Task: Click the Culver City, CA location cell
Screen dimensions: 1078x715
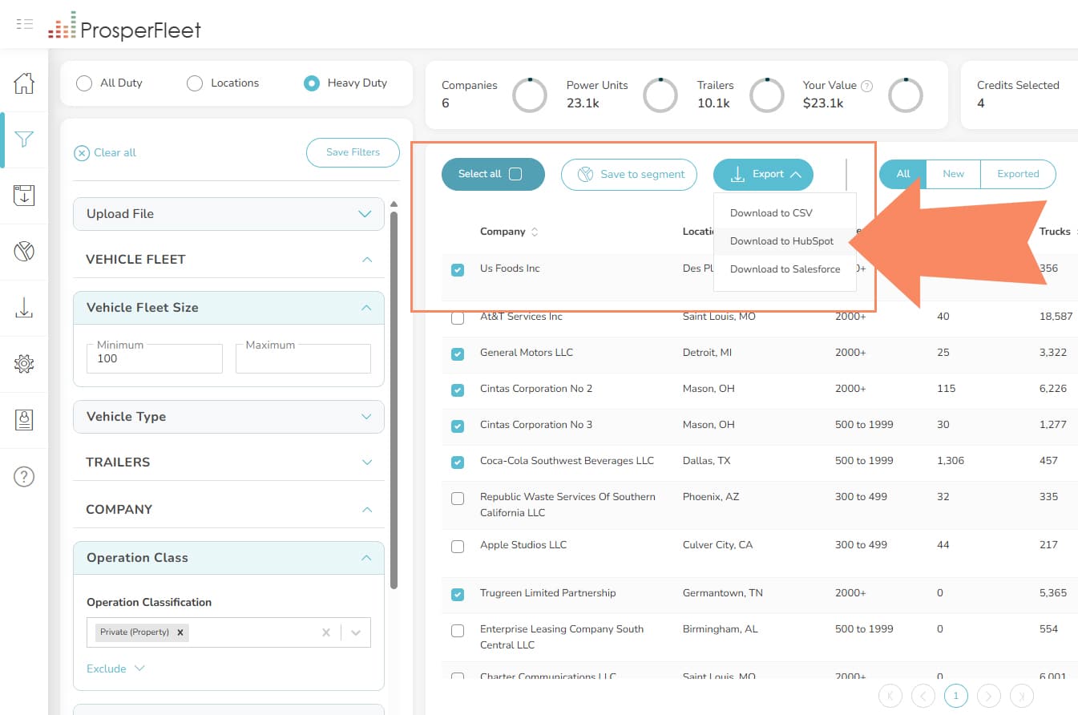Action: pos(718,545)
